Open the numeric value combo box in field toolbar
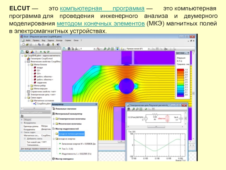Screen dimensions: 226x170 [88, 49]
